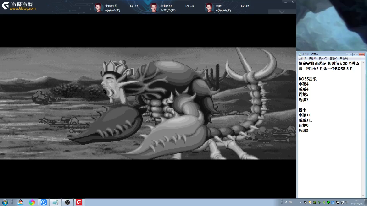This screenshot has width=367, height=206.
Task: Click the green Razer tray icon
Action: tap(319, 202)
